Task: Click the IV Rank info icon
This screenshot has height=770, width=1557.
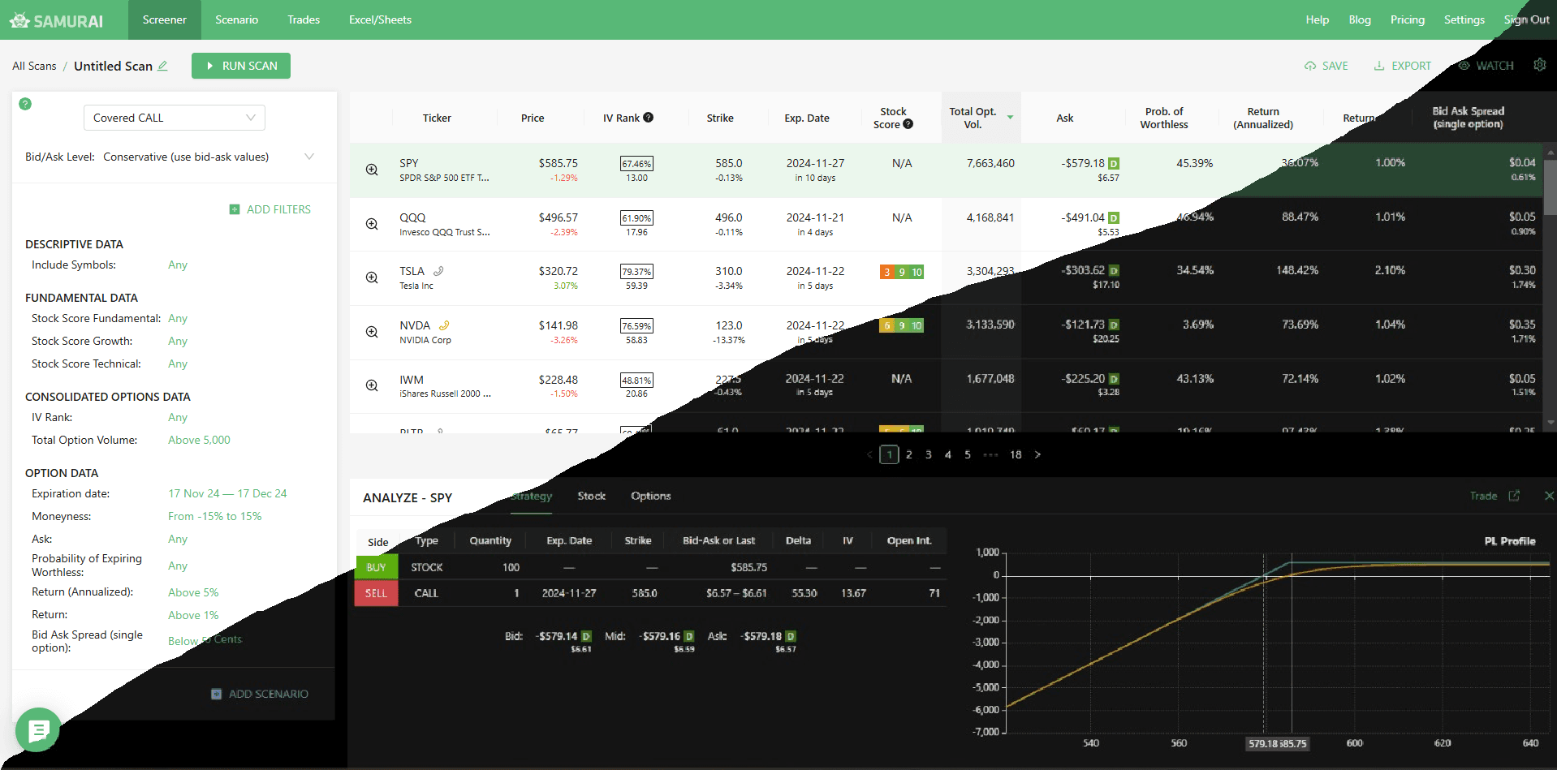Action: 649,118
